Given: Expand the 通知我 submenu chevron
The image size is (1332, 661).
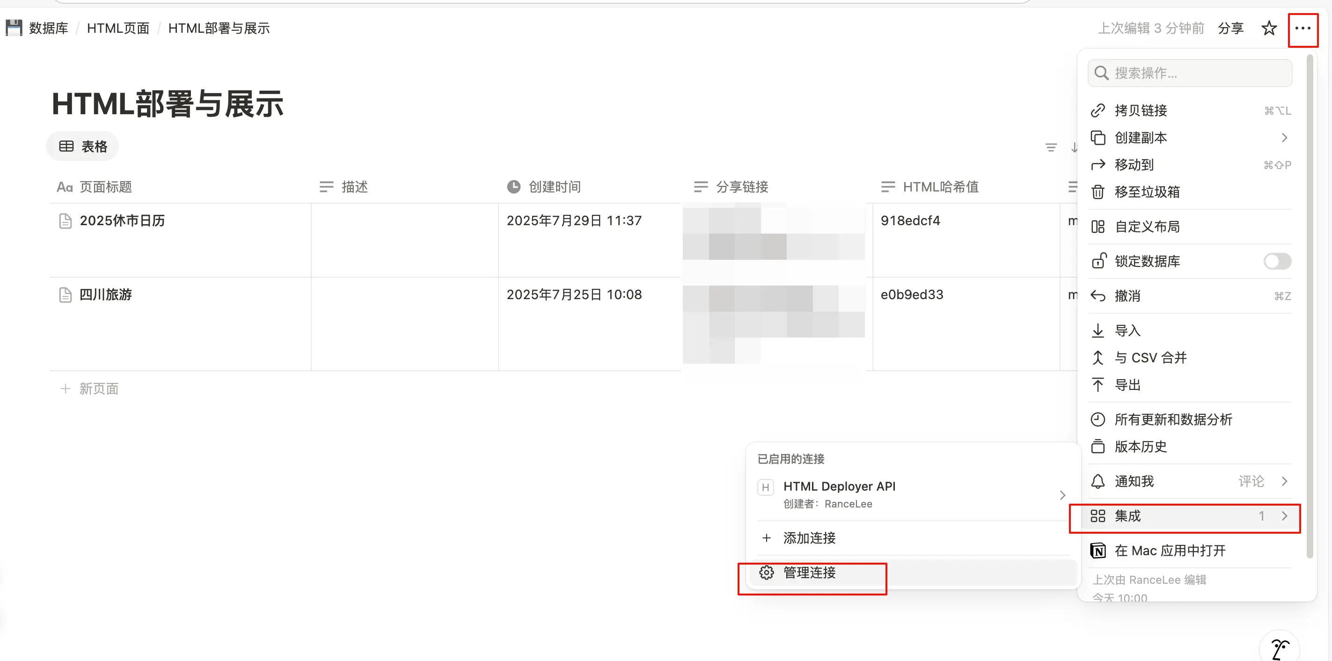Looking at the screenshot, I should pyautogui.click(x=1284, y=482).
